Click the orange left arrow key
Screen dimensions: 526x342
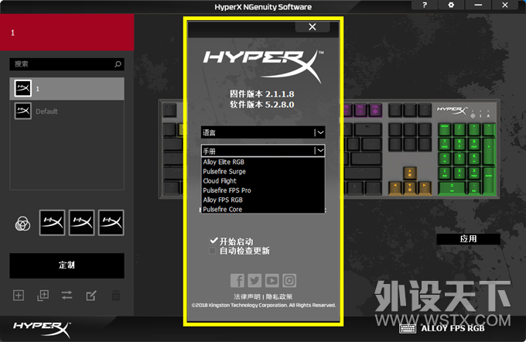coord(395,187)
